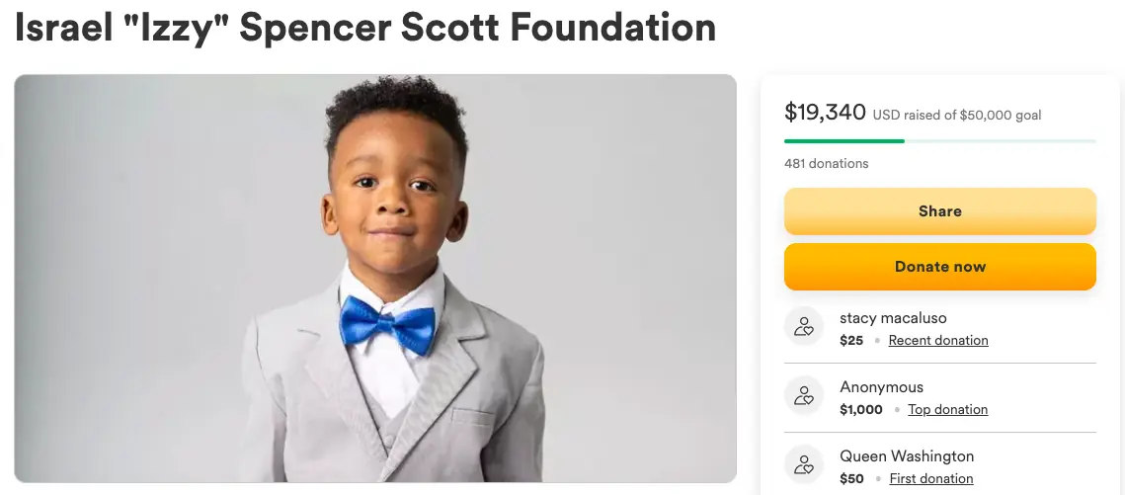Click the Israel "Izzy" Spencer Scott Foundation title

tap(365, 28)
